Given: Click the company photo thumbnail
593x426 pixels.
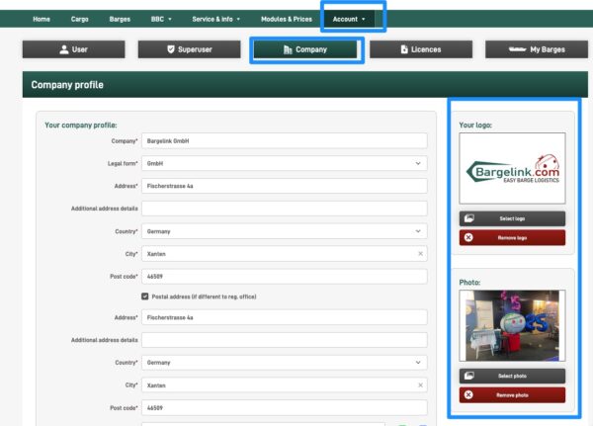Looking at the screenshot, I should [512, 325].
